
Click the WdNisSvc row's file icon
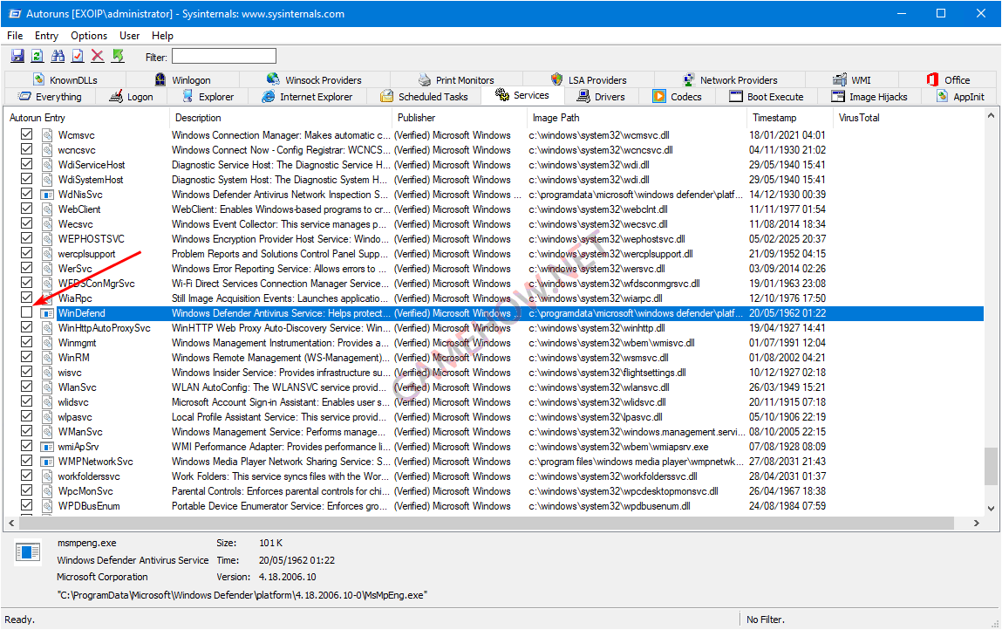tap(47, 195)
